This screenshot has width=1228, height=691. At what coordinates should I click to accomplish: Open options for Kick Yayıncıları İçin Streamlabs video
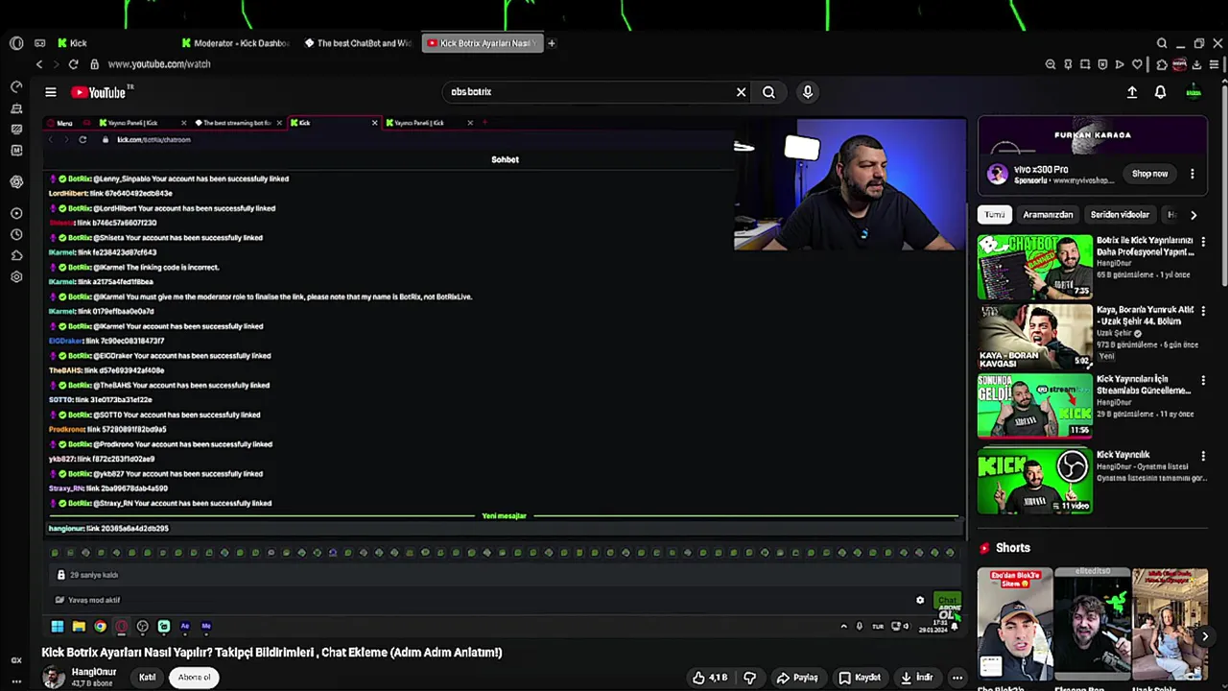pyautogui.click(x=1203, y=380)
